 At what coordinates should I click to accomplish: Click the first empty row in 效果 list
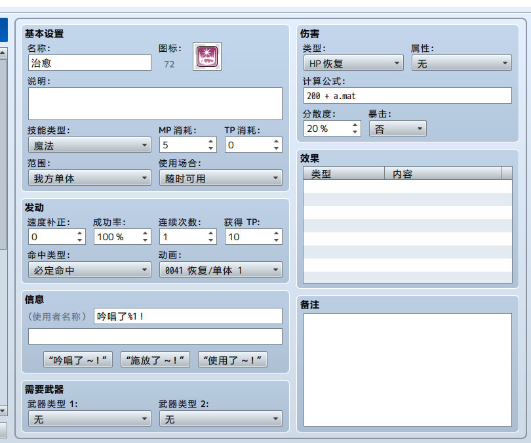[408, 186]
